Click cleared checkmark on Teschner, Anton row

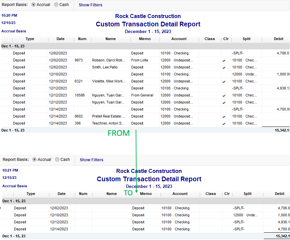pyautogui.click(x=224, y=124)
